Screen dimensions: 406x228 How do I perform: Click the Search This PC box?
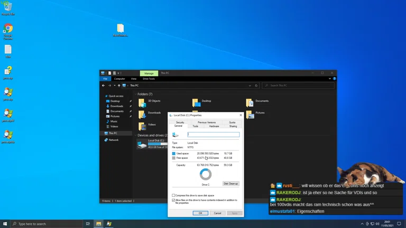tap(298, 85)
